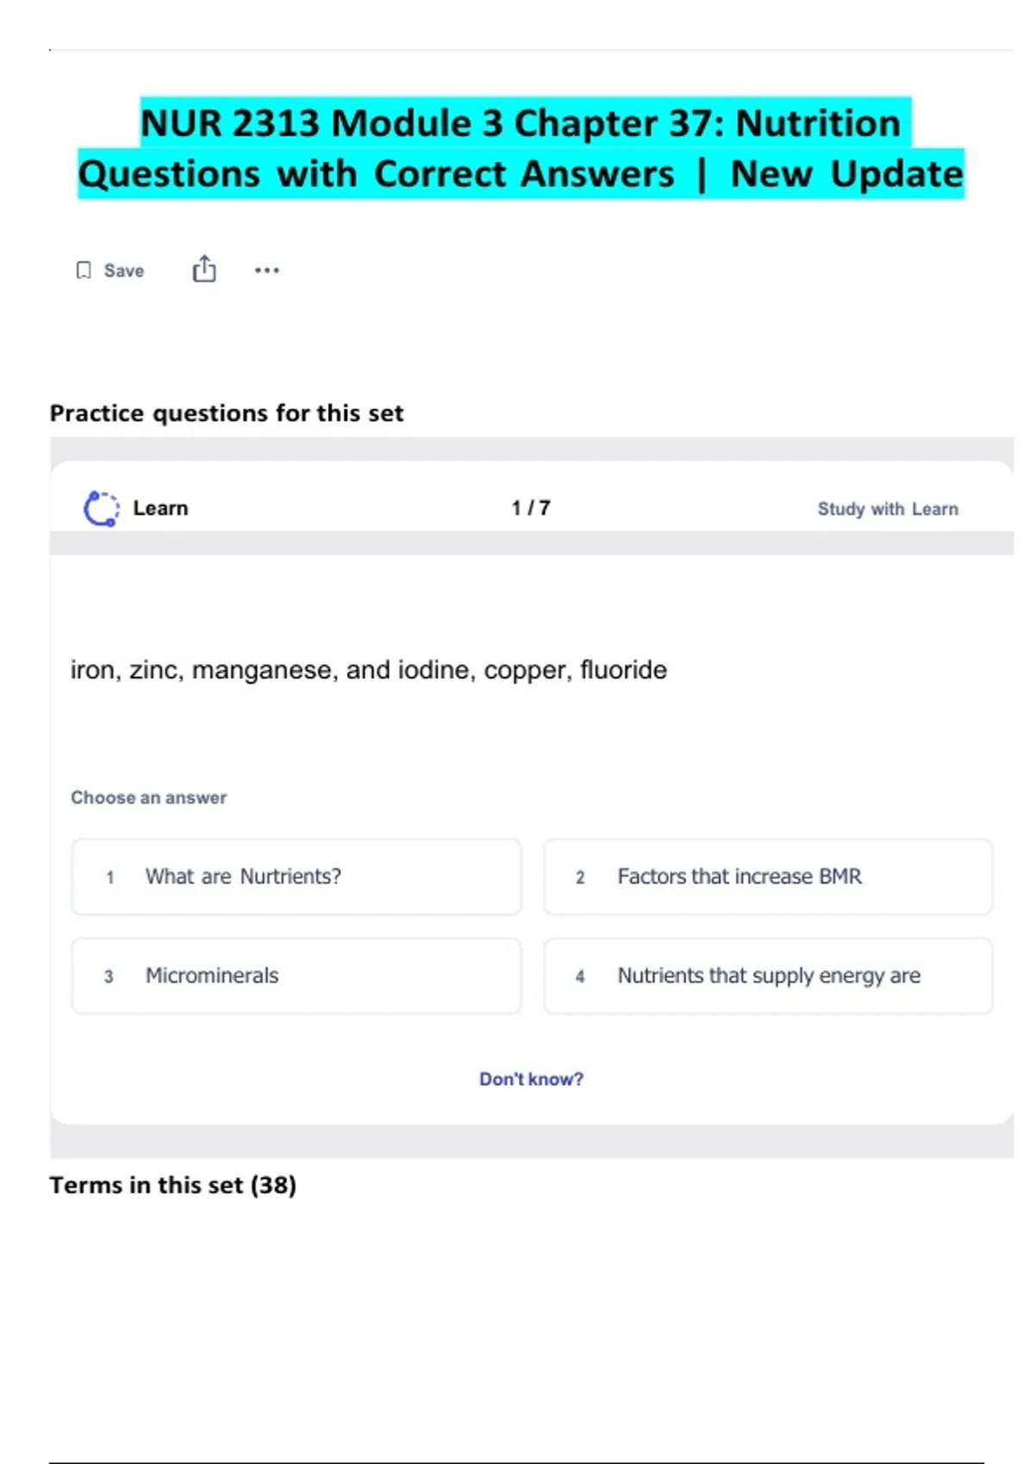Click the "Don't know?" link
Screen dimensions: 1034x1464
[x=531, y=1079]
